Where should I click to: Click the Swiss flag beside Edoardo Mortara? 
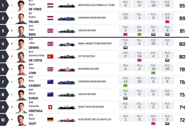coord(50,107)
